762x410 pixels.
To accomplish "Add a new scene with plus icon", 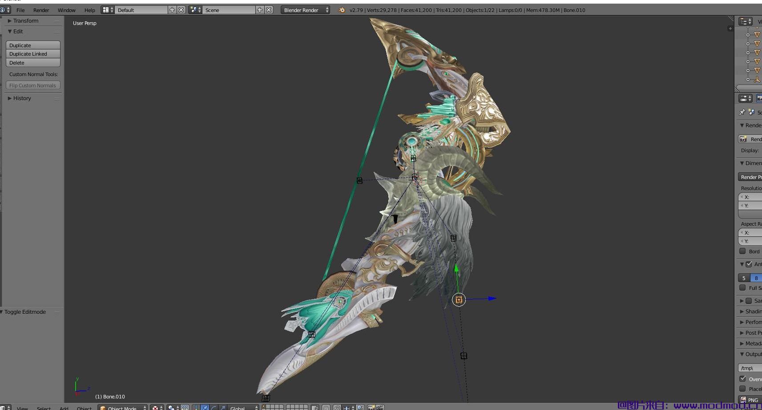I will pos(260,10).
